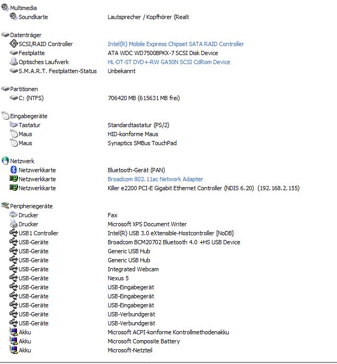Image resolution: width=337 pixels, height=364 pixels.
Task: Click the 'Unbekannt' S.M.A.R.T. status value
Action: pos(121,71)
